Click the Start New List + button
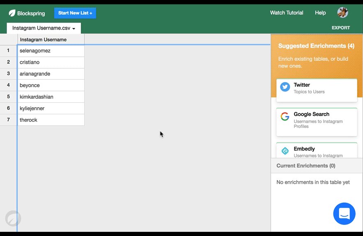The width and height of the screenshot is (363, 236). 75,13
